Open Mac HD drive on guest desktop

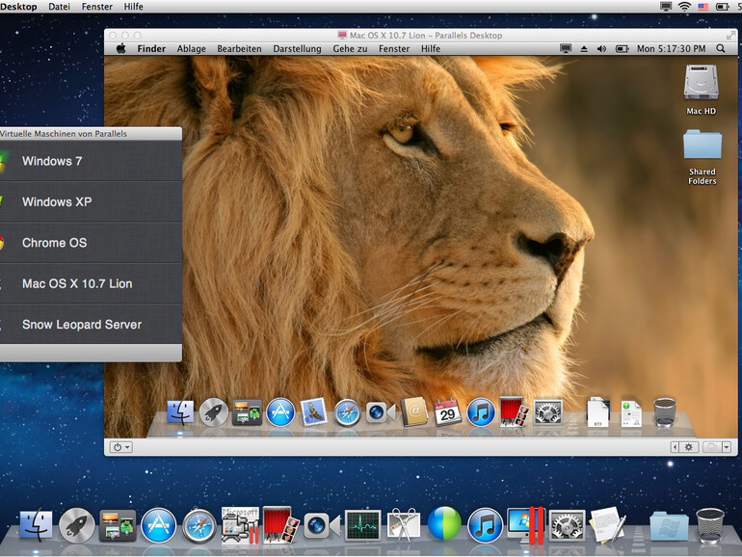702,84
